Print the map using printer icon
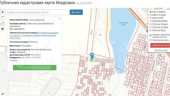The image size is (170, 96). pos(3,29)
